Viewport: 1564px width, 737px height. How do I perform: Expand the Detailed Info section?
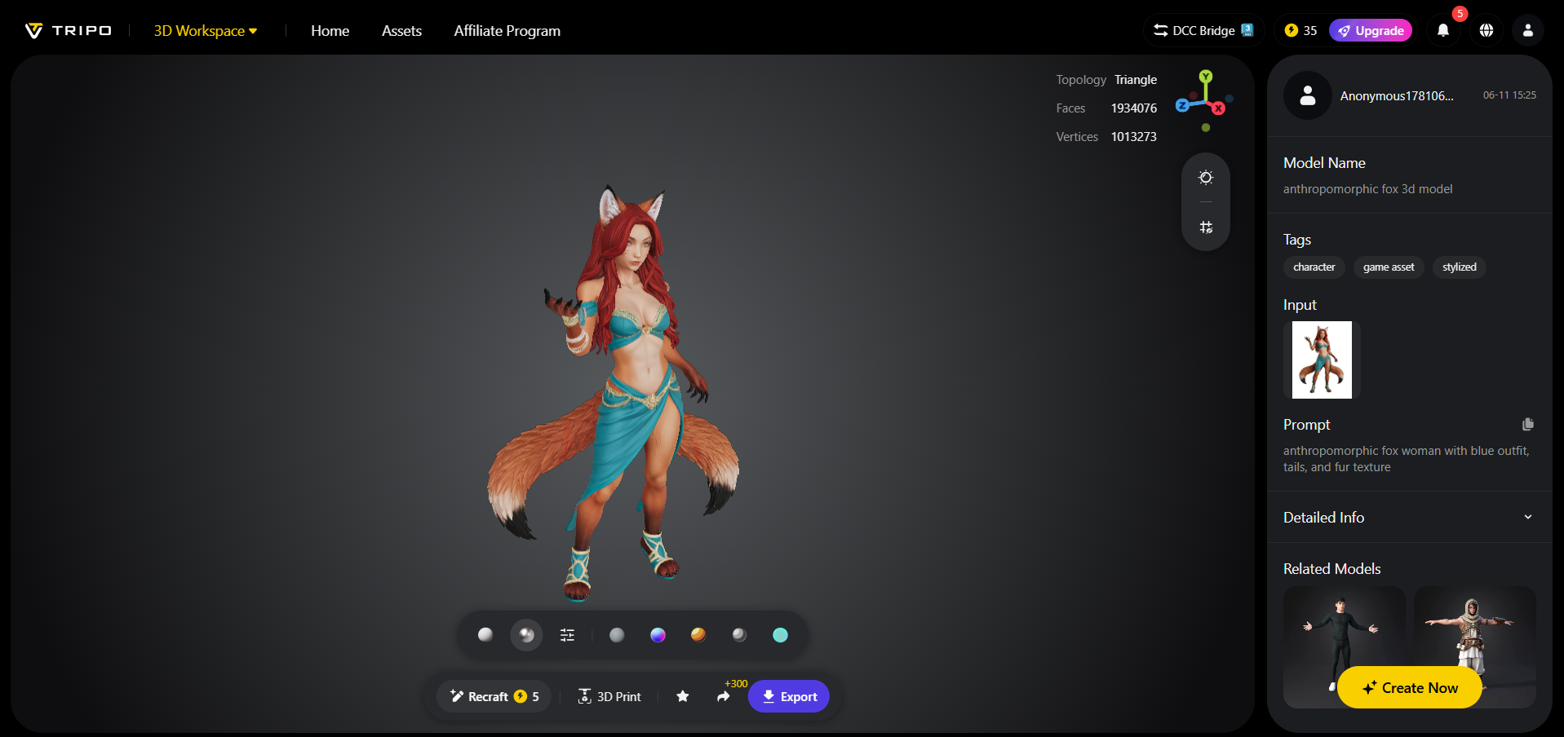[1409, 517]
